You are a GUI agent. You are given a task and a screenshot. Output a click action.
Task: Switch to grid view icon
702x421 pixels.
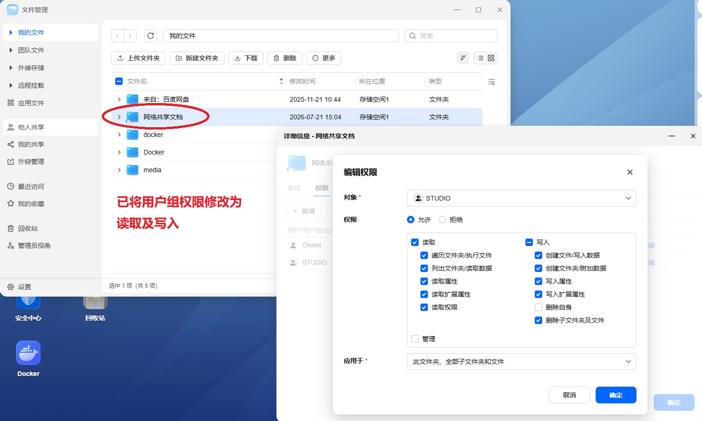491,58
